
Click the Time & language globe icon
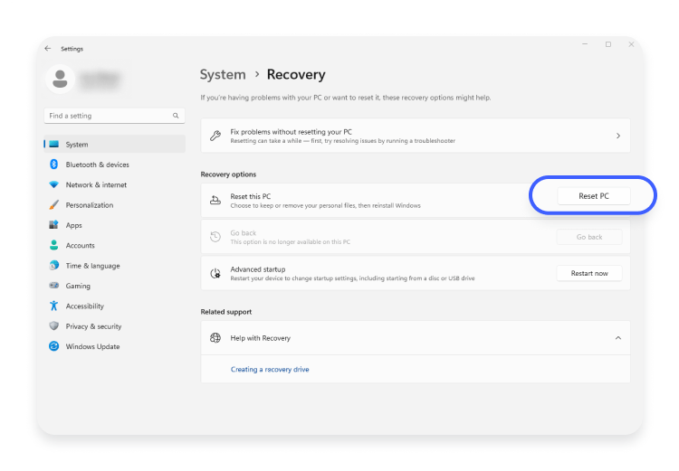53,265
